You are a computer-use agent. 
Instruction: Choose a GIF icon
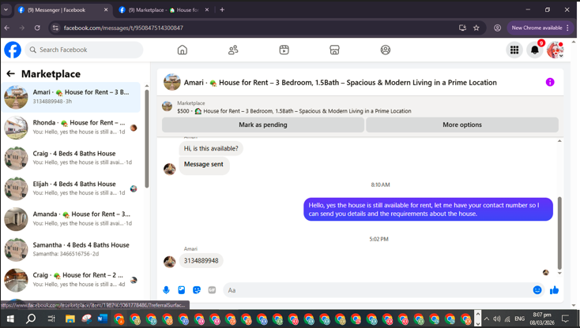click(212, 290)
